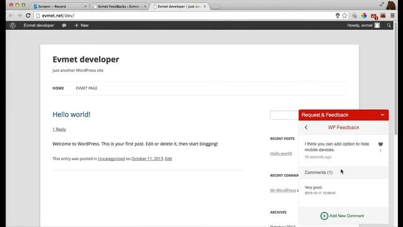The image size is (403, 227).
Task: Click the WordPress logo in admin bar
Action: coord(13,25)
